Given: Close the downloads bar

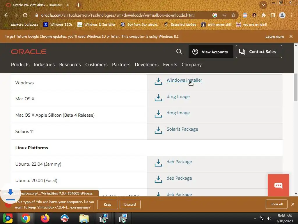Looking at the screenshot, I should tap(293, 204).
